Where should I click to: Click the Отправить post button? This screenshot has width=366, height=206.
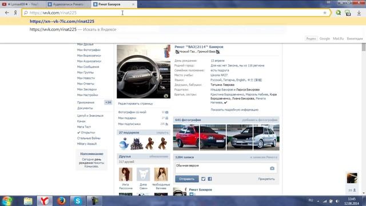click(187, 179)
